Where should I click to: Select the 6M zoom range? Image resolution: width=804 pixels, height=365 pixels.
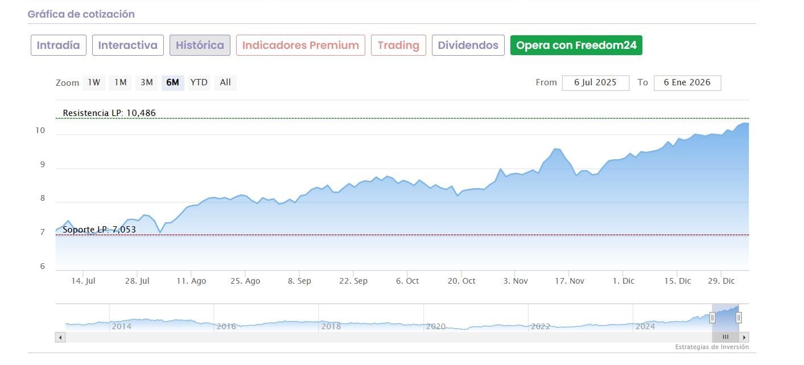point(172,82)
